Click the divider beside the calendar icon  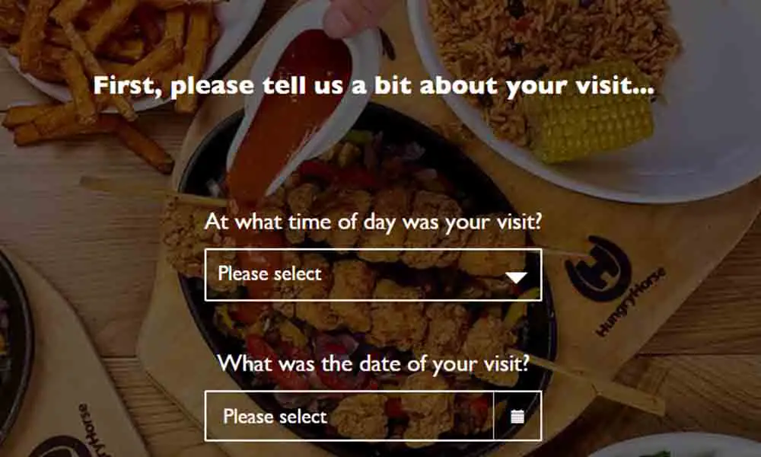(x=493, y=416)
